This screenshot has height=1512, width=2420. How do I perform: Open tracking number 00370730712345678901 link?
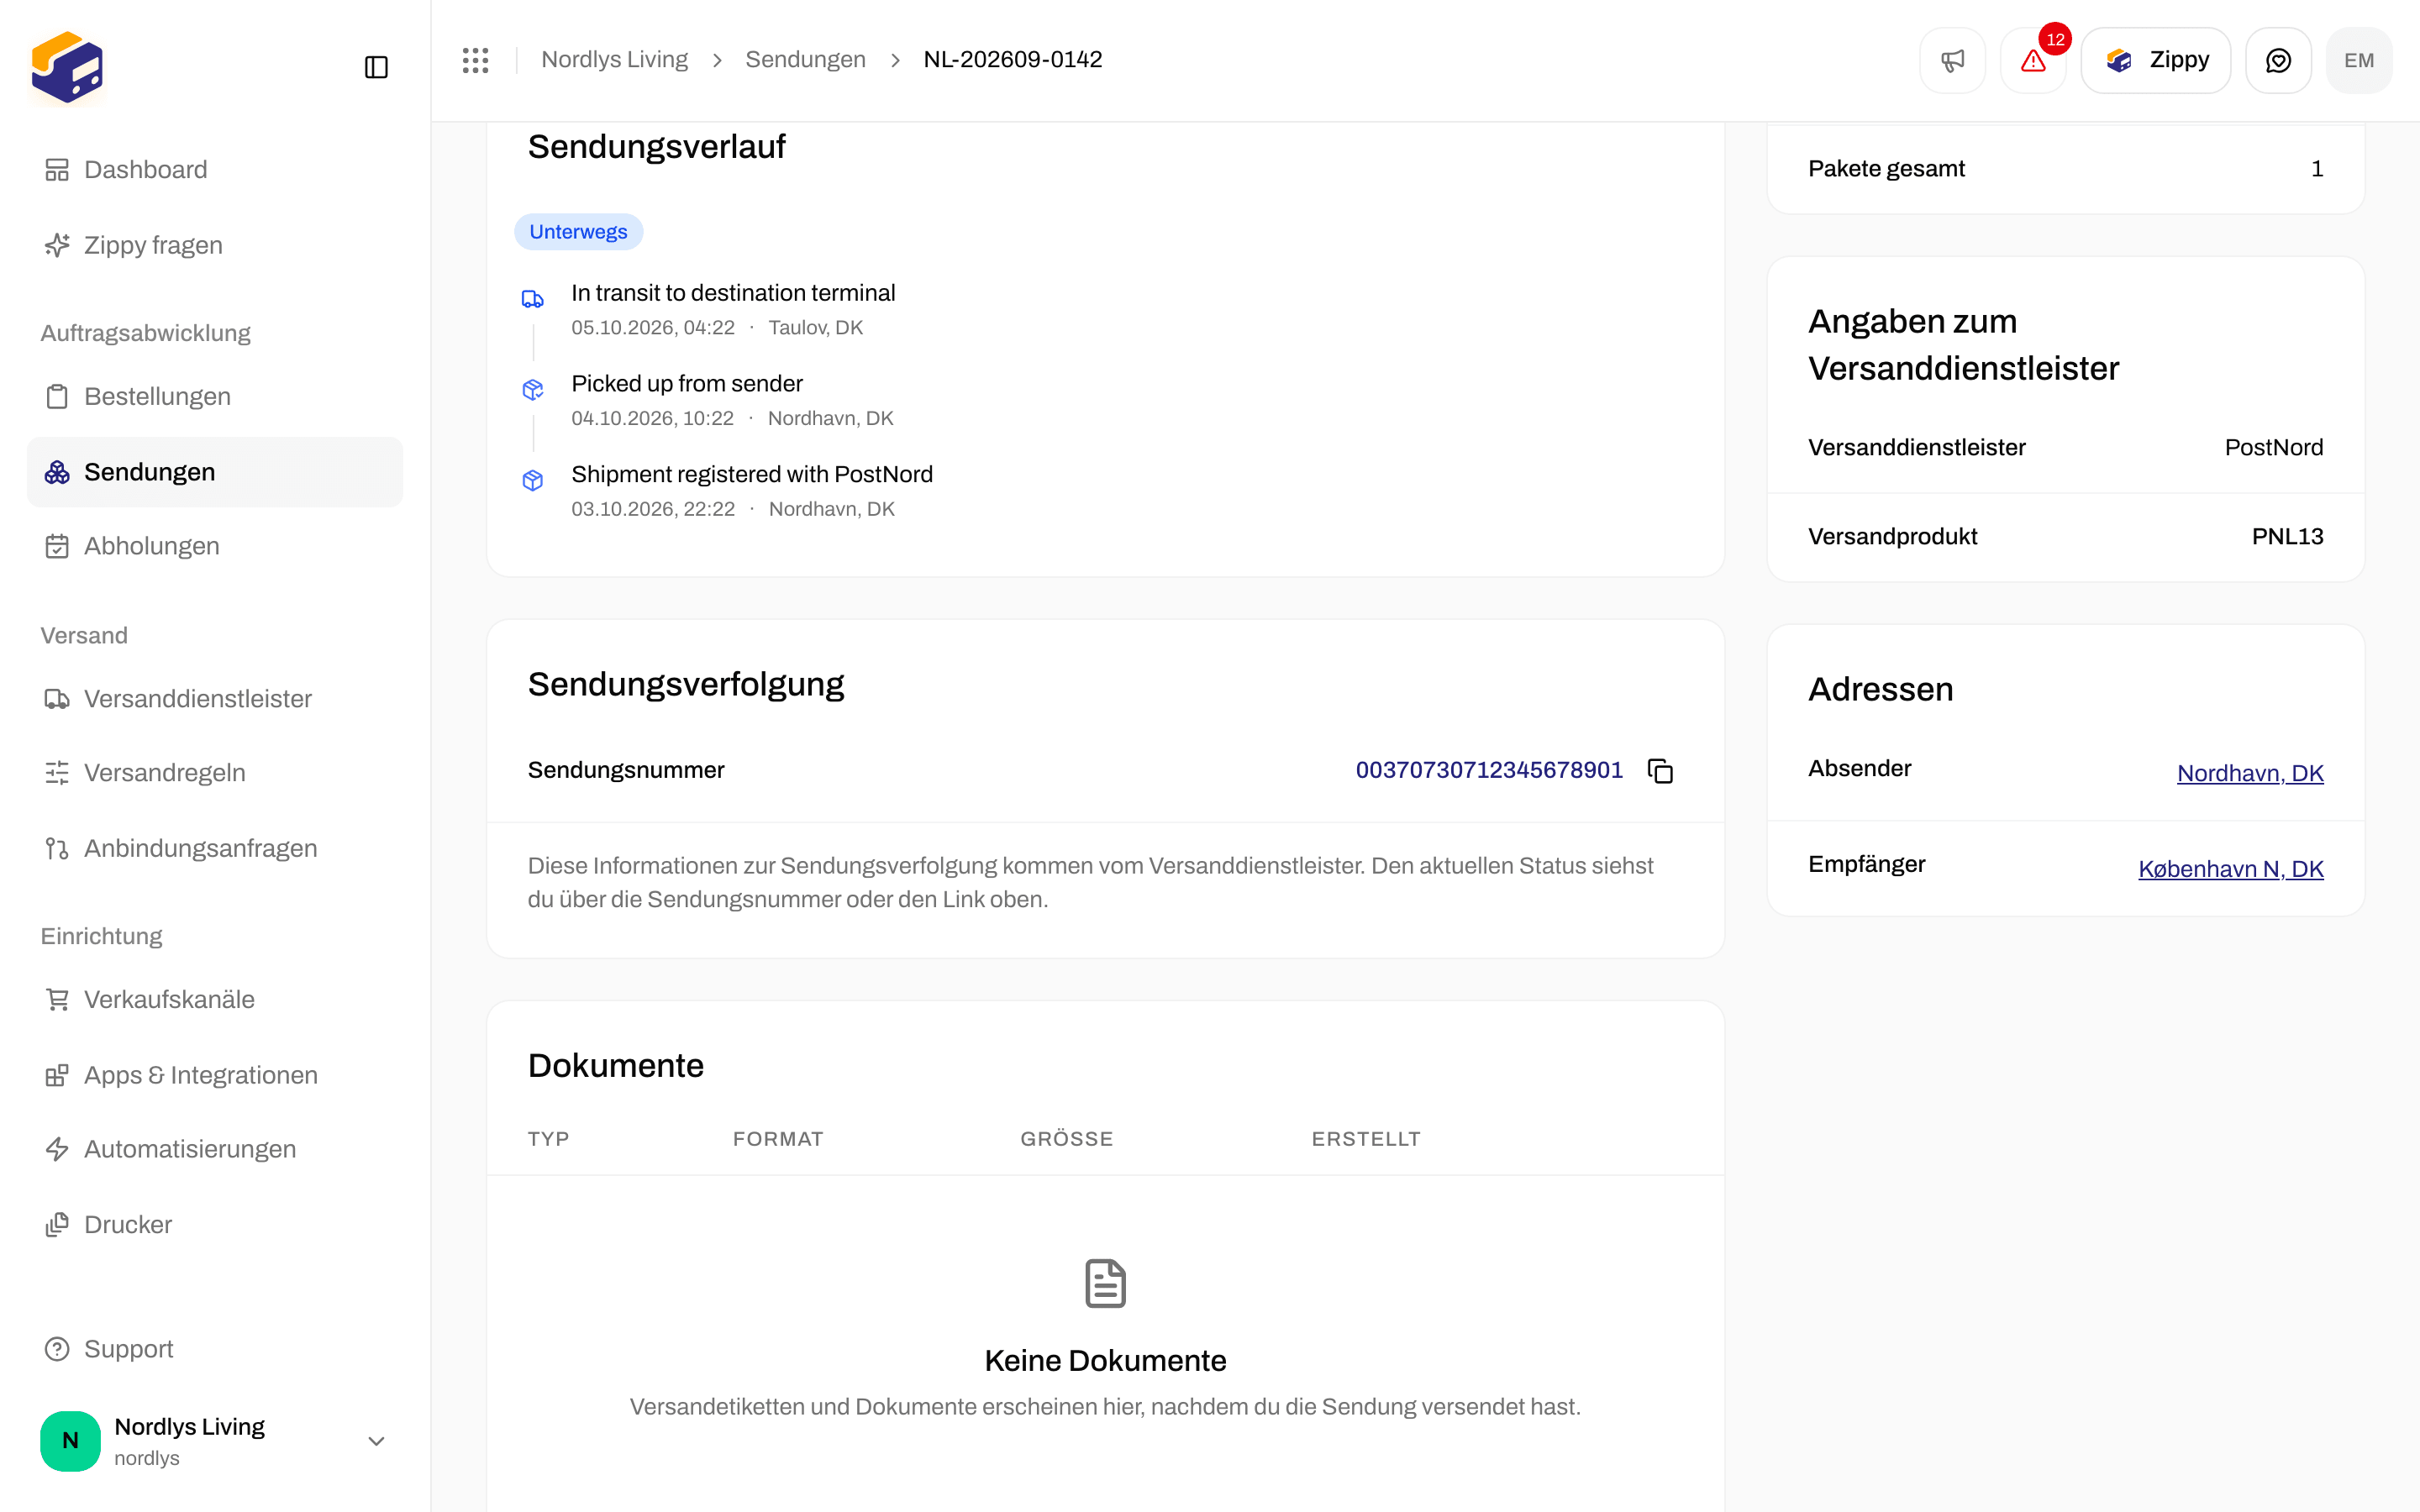click(1489, 770)
